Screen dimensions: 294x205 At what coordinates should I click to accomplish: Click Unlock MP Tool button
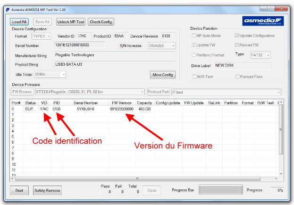71,22
